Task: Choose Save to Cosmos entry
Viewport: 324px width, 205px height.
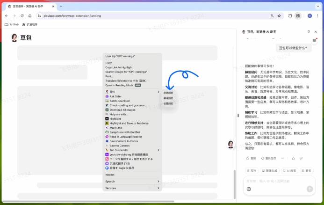Action: coord(132,146)
